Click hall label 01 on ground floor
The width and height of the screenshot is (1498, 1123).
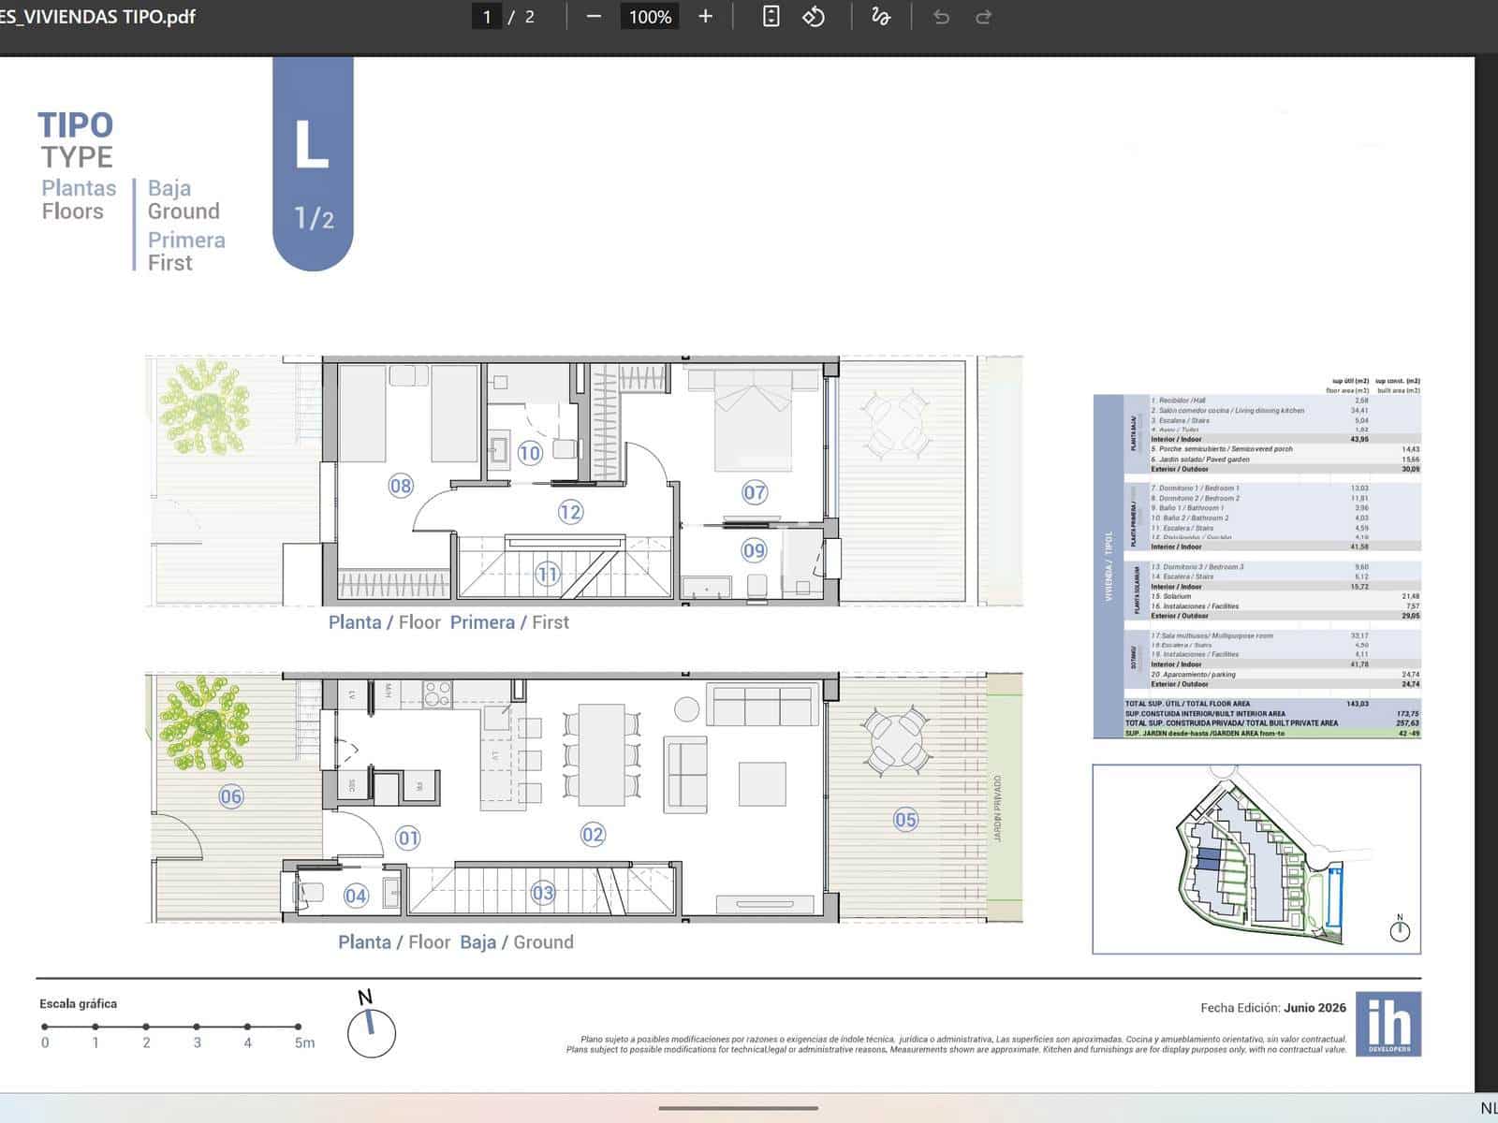tap(408, 838)
